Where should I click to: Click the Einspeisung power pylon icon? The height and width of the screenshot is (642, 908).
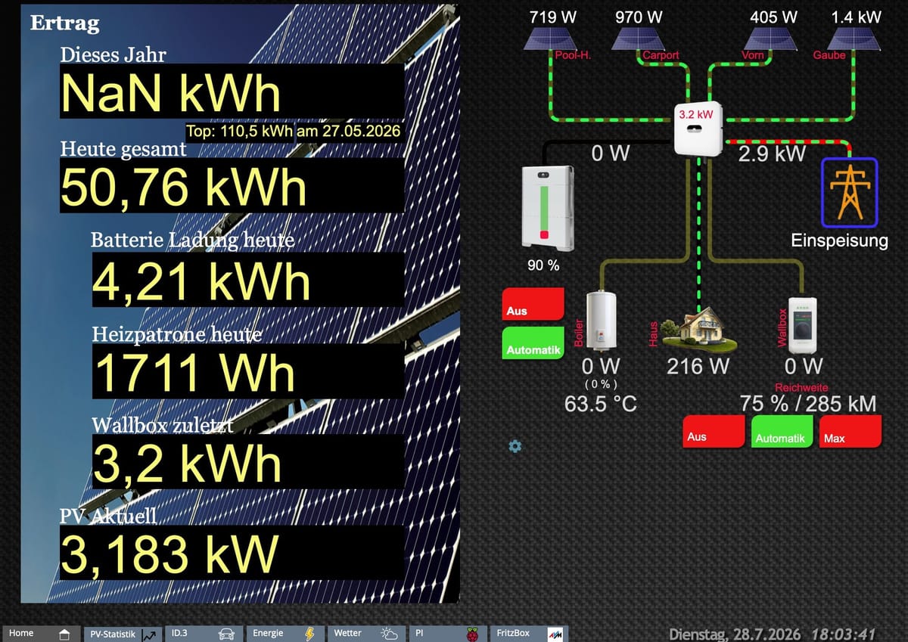click(849, 192)
